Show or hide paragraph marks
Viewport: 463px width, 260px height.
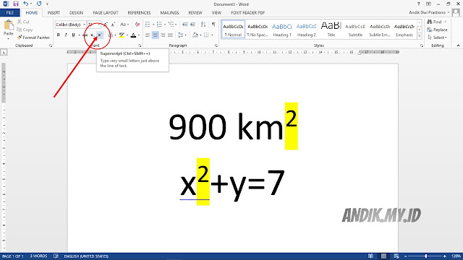tap(213, 25)
